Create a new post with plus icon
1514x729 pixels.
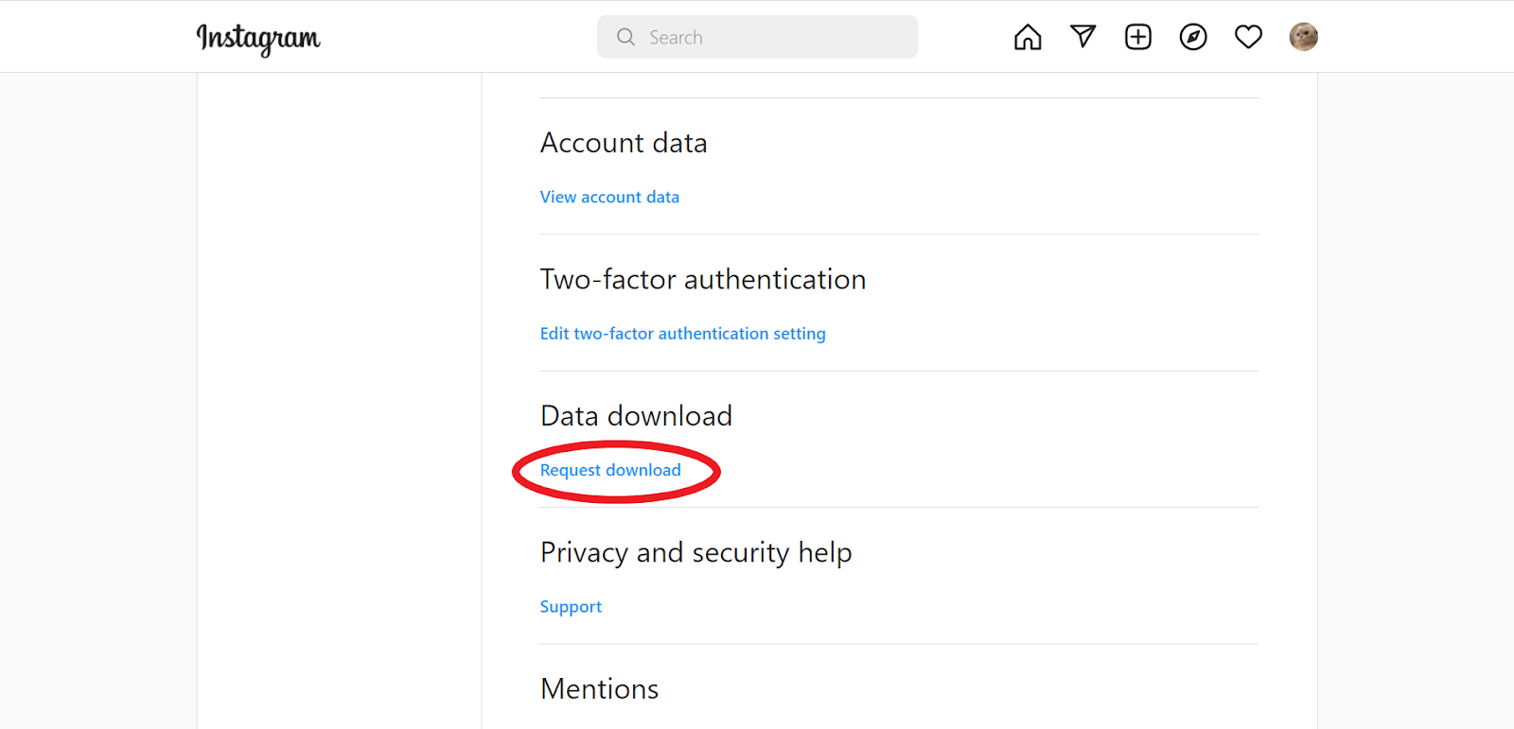point(1137,37)
